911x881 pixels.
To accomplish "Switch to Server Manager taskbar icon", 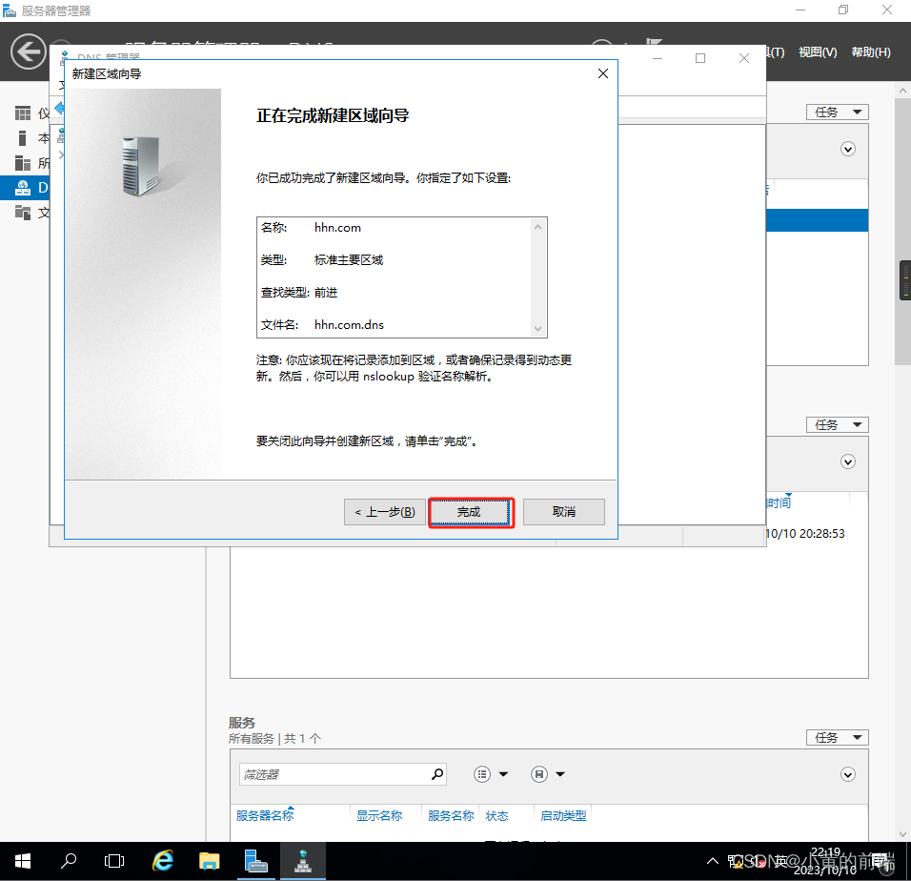I will click(255, 861).
